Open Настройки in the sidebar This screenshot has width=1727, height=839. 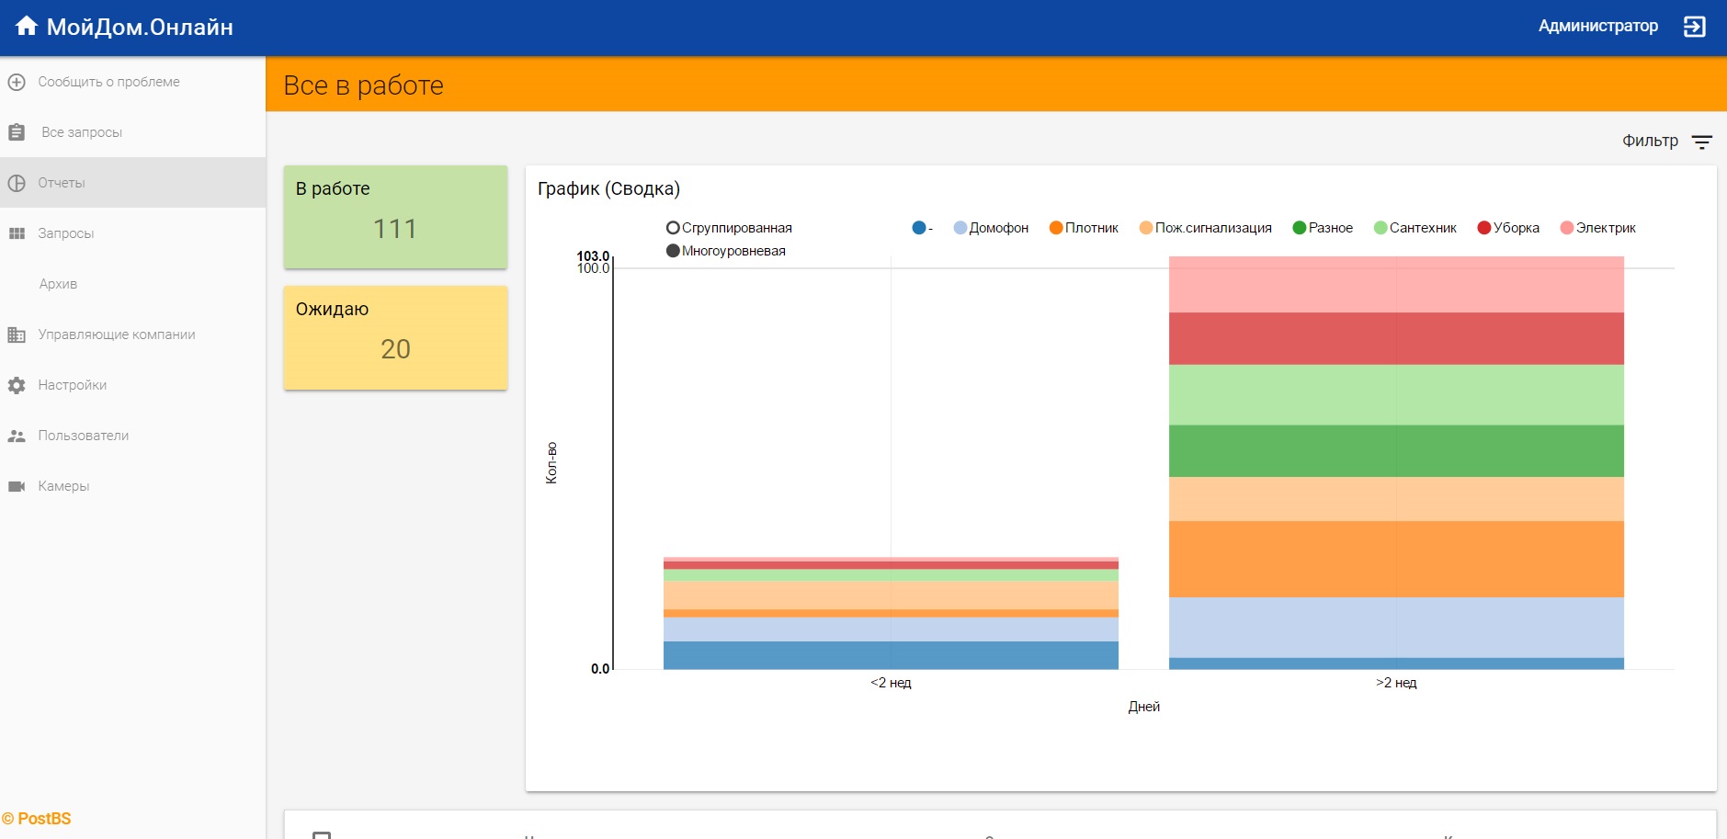pos(132,385)
